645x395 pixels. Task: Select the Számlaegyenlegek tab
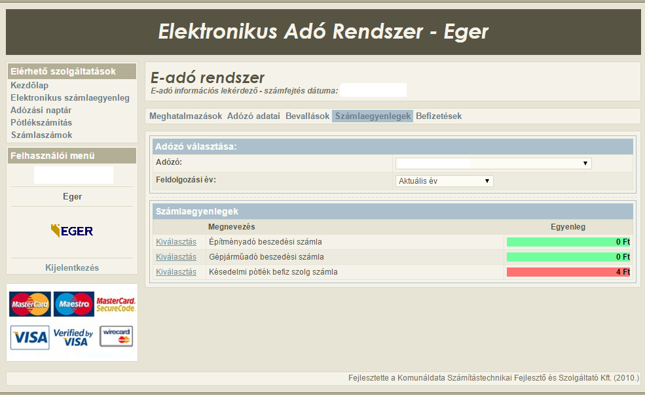point(373,116)
